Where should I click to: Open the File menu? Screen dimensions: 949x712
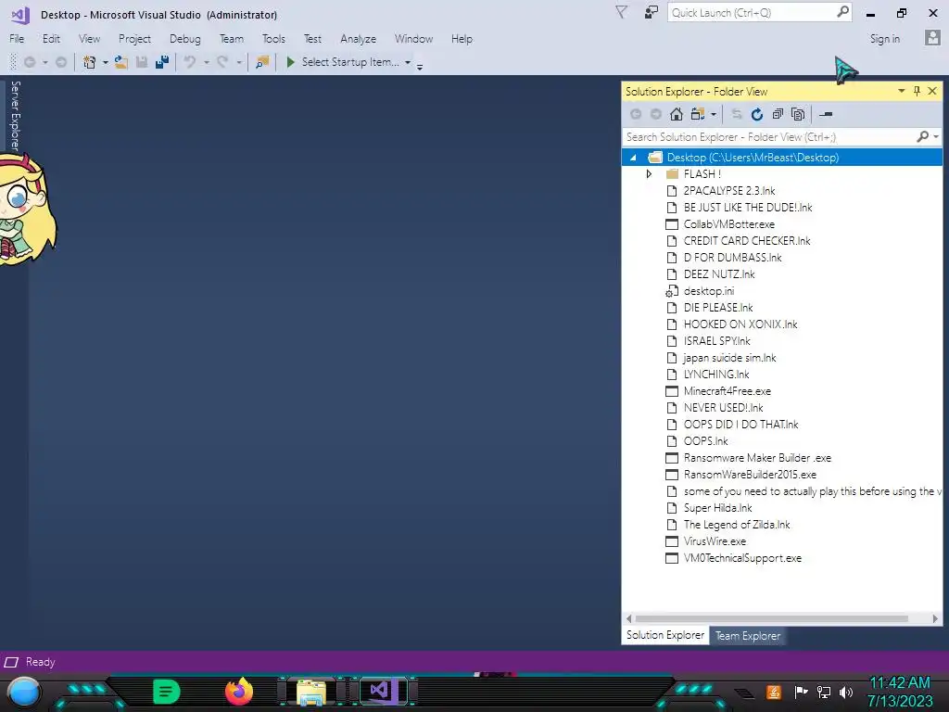click(x=17, y=39)
